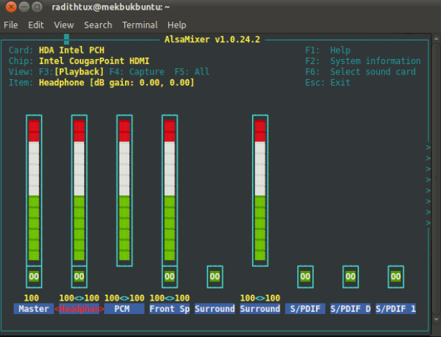Viewport: 441px width, 337px height.
Task: Click the Headphone level 100<>100
Action: 79,298
